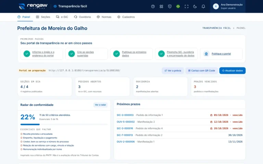Click the date 13/11/2026
Screen dimensions: 263x164
(x=235, y=141)
